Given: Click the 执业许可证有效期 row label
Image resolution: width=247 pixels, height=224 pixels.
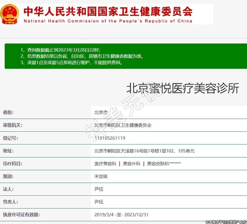Looking at the screenshot, I should tap(21, 215).
